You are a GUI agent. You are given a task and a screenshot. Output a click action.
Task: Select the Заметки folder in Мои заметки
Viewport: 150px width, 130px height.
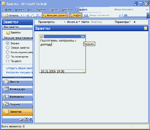point(13,33)
